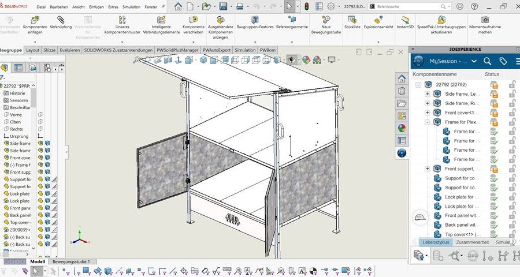Collapse the Frame for Plex node
The width and height of the screenshot is (520, 277).
(x=427, y=122)
